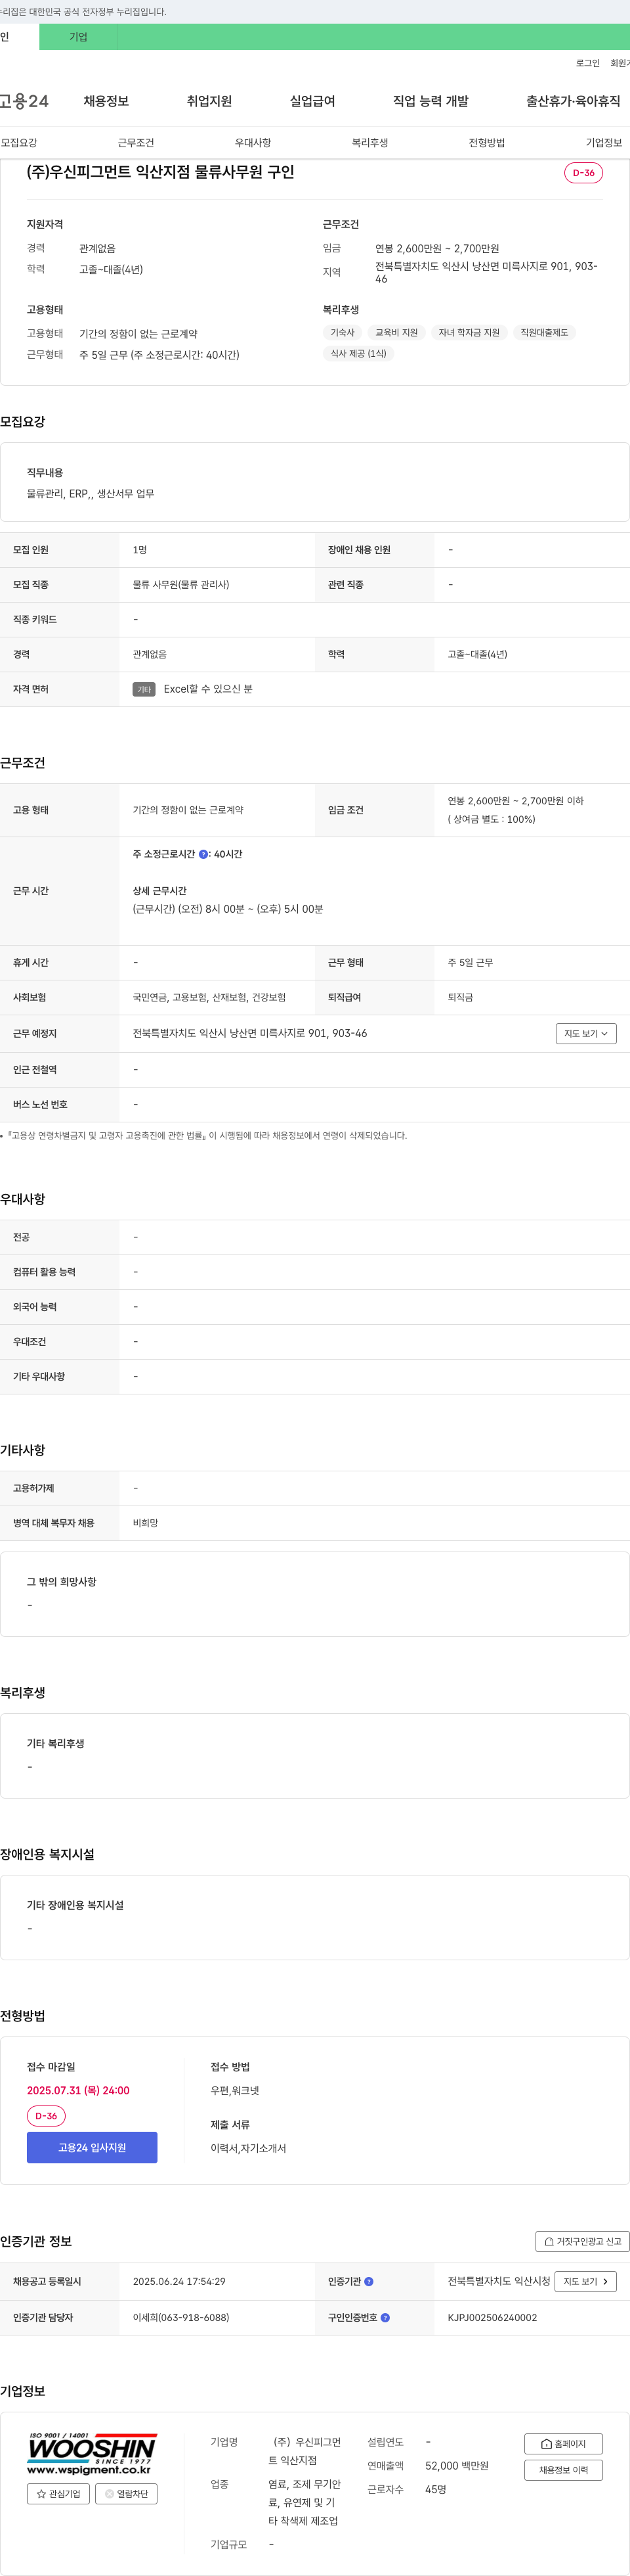This screenshot has height=2576, width=630.
Task: Block viewing with 열람차단 button
Action: pos(126,2493)
